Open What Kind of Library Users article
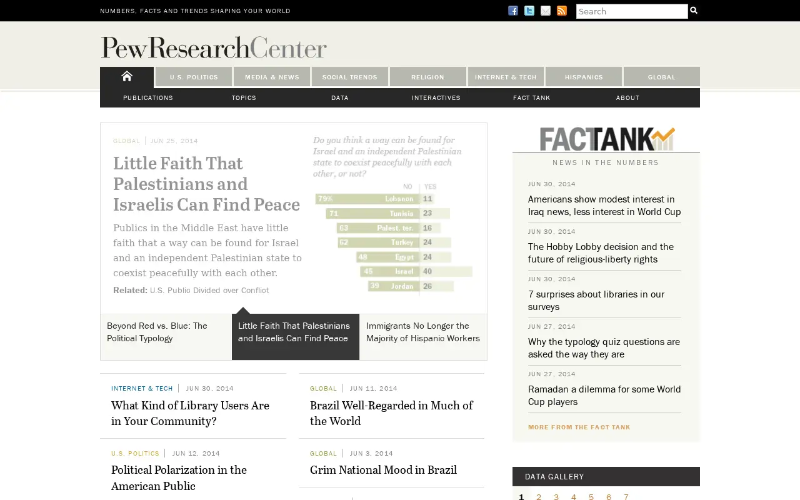The image size is (800, 500). tap(190, 413)
